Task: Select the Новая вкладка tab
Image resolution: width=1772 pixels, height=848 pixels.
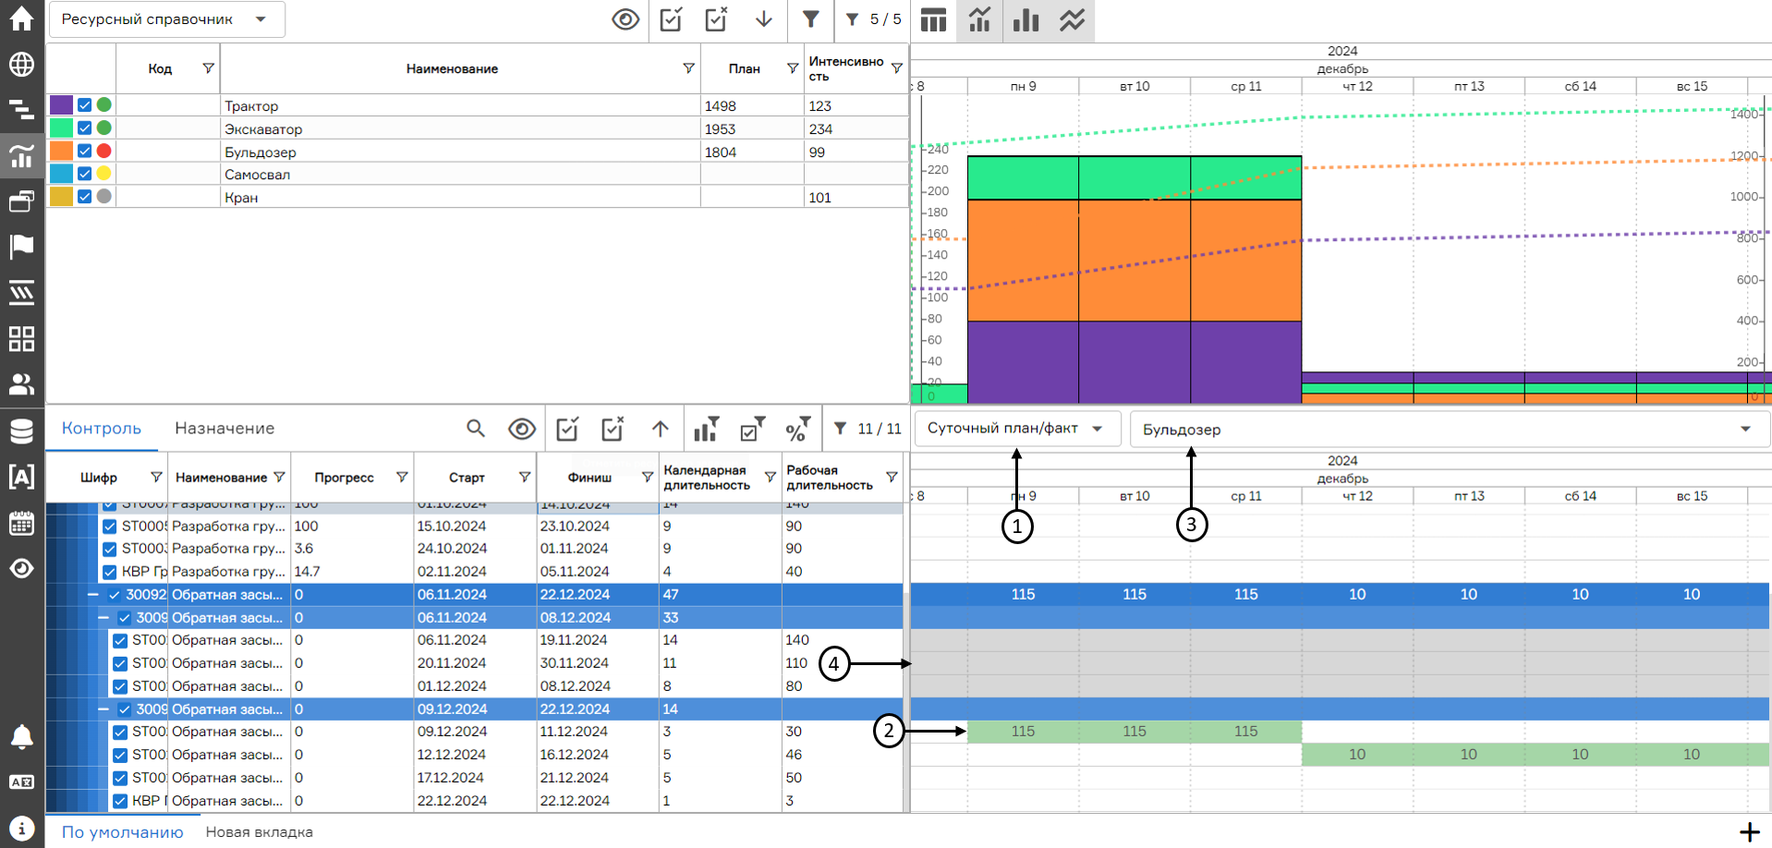Action: click(x=260, y=832)
